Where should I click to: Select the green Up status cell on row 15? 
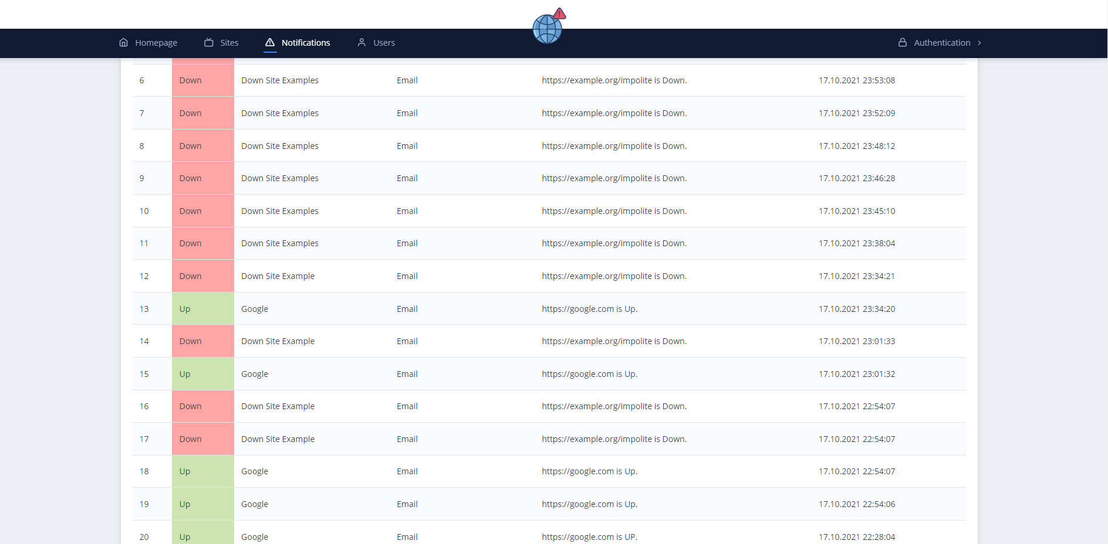click(202, 373)
